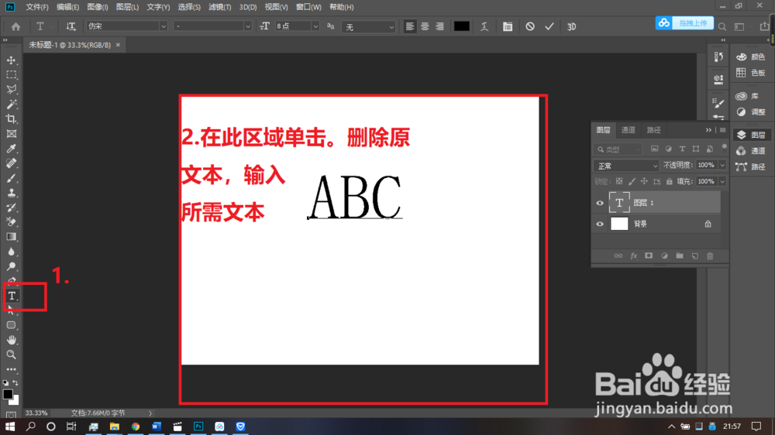Viewport: 775px width, 435px height.
Task: Commit current text edits with checkmark
Action: 549,26
